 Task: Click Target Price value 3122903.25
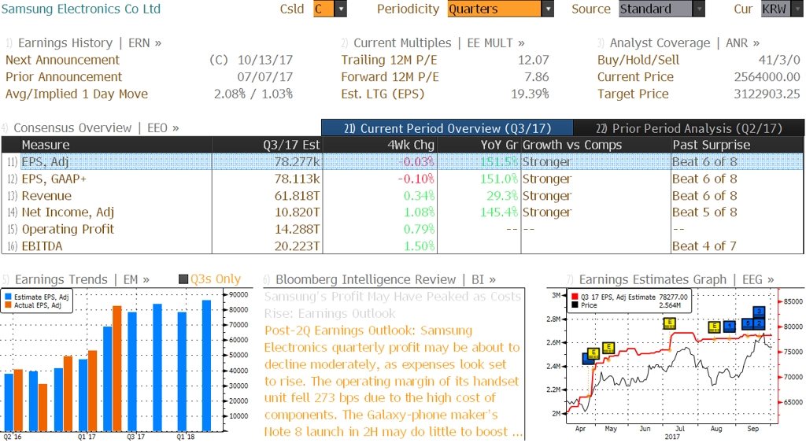[767, 94]
